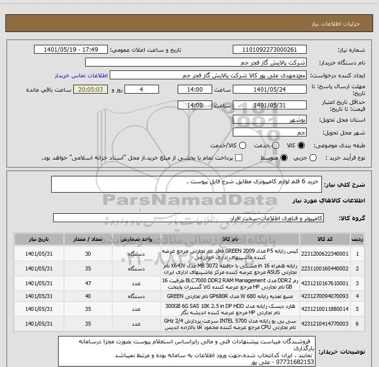This screenshot has height=367, width=379.
Task: Click the goods group field کامپیوتر و فناوری اطلاعات
Action: [189, 218]
